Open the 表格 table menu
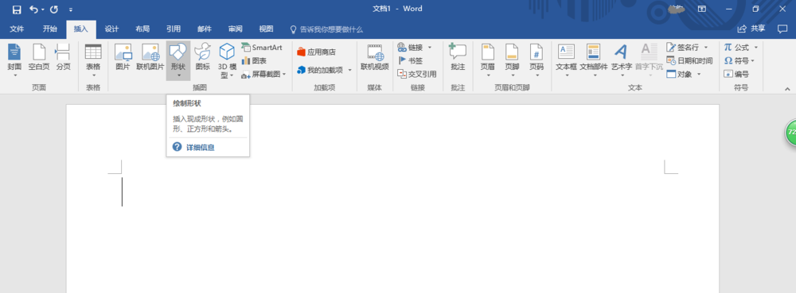796x293 pixels. tap(93, 60)
